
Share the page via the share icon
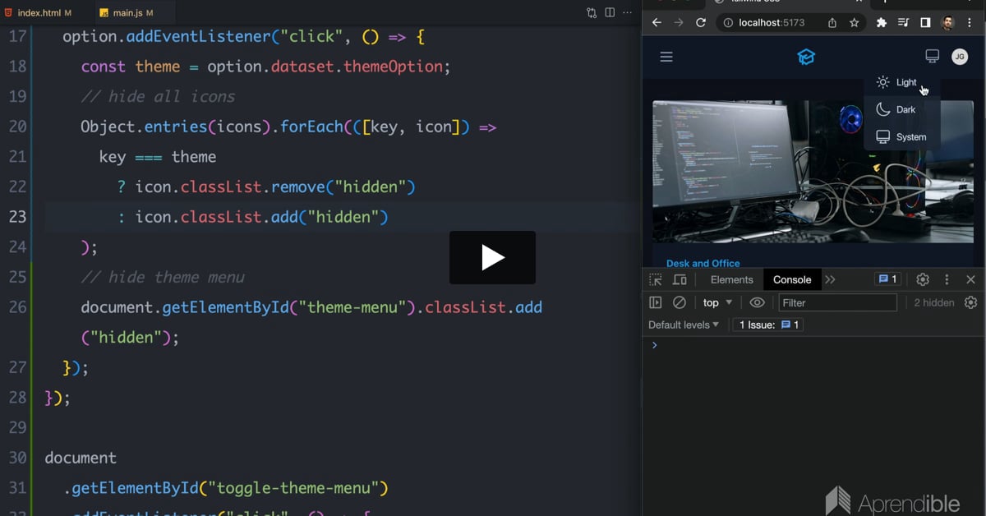(x=832, y=23)
